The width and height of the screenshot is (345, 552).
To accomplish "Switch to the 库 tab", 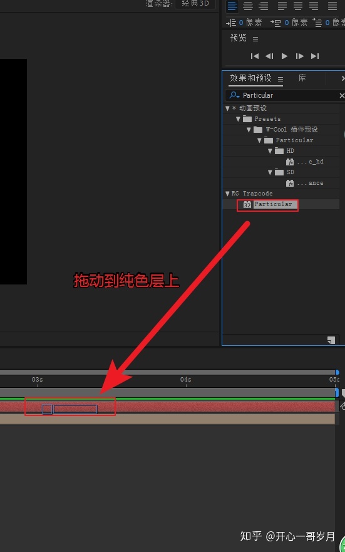I will click(302, 78).
